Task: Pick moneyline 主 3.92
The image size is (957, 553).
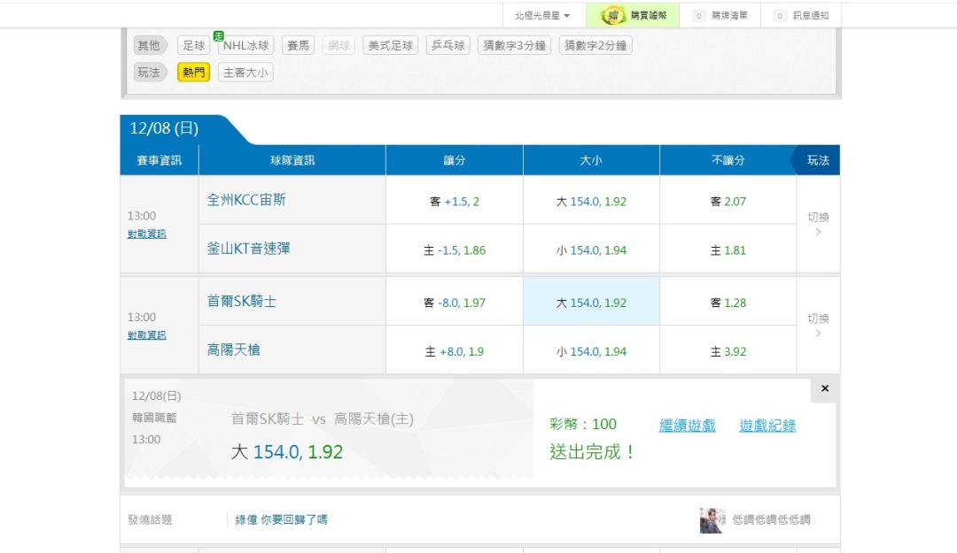Action: click(x=727, y=351)
